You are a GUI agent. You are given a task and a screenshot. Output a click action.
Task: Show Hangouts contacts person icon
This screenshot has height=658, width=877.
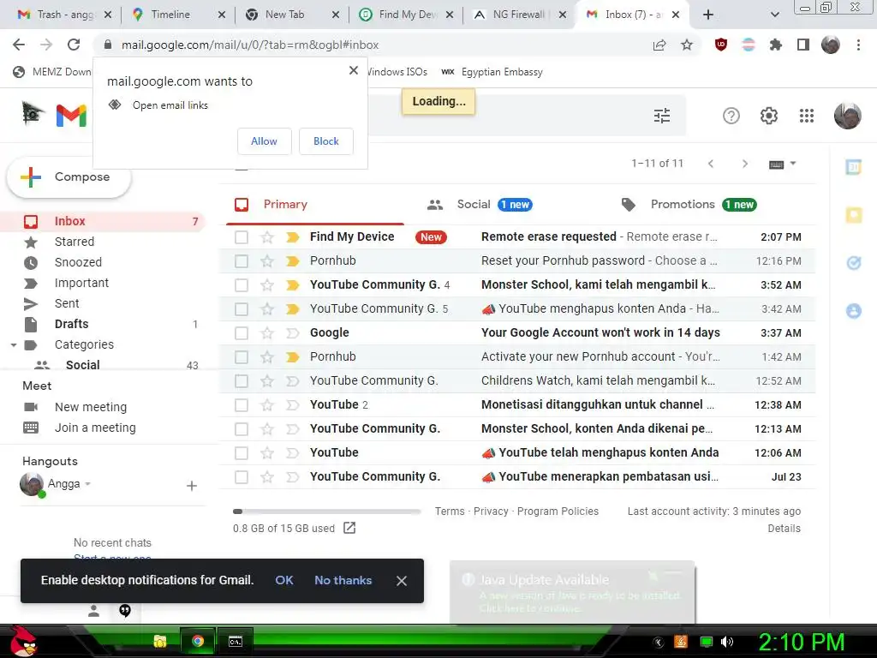tap(93, 610)
